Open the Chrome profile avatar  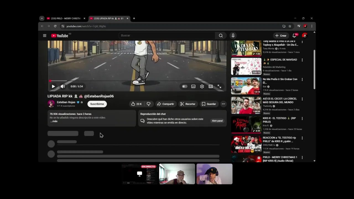click(x=305, y=26)
